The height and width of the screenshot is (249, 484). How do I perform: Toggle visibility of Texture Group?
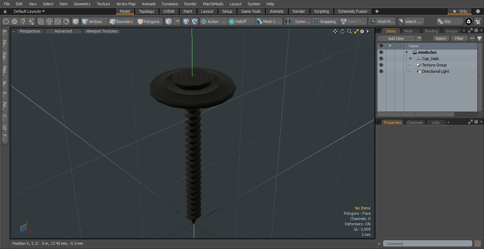point(381,65)
